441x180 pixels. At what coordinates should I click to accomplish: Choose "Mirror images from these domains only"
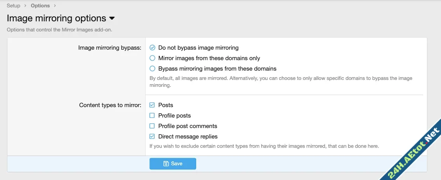[x=153, y=58]
